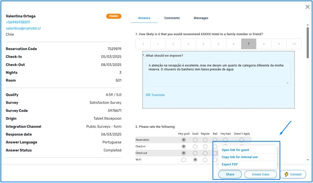The image size is (313, 183).
Task: Click the textarea resize handle icon
Action: click(x=287, y=82)
